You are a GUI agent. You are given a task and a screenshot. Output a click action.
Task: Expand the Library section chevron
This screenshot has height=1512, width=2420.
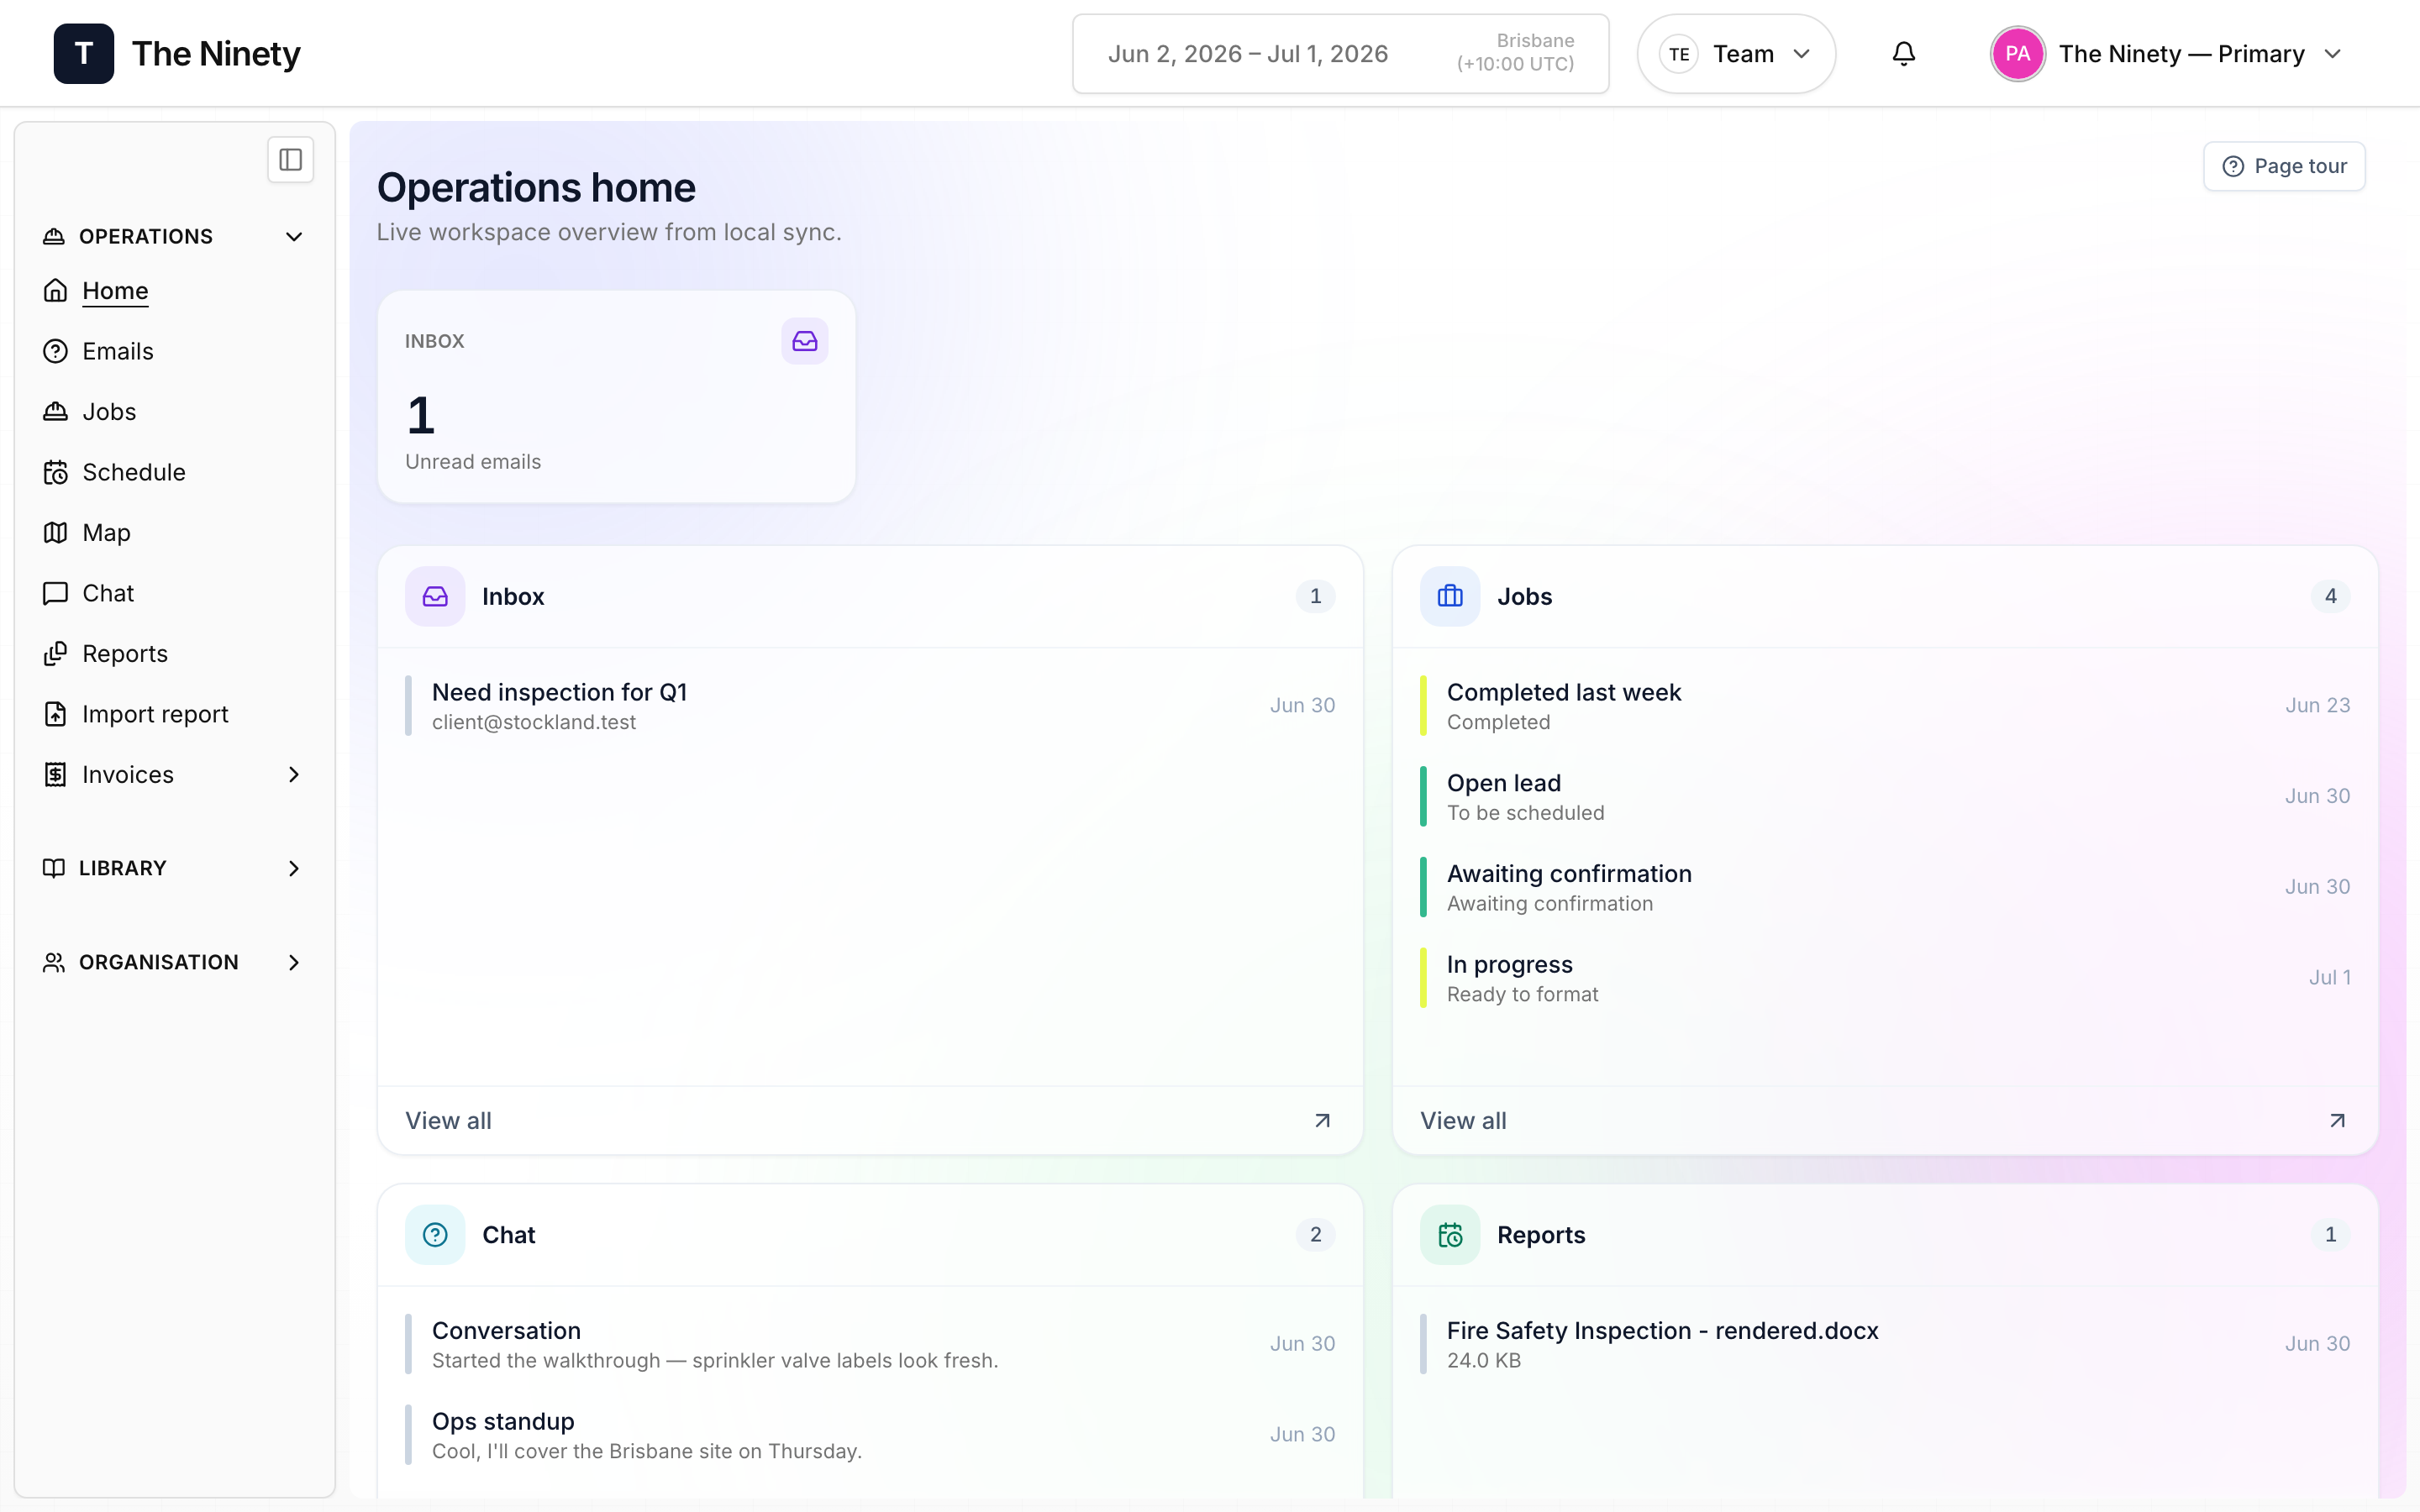point(294,869)
